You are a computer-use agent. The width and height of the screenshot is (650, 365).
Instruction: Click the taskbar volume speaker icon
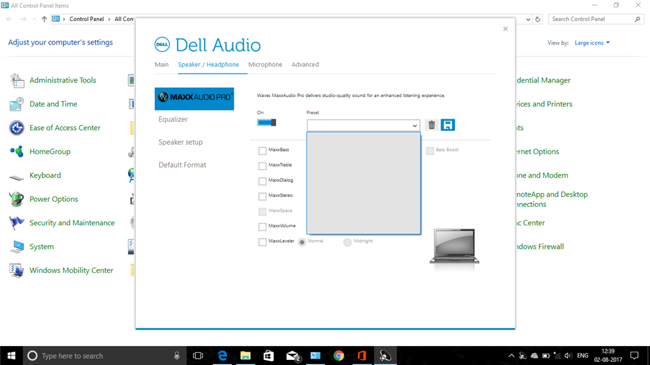point(568,355)
